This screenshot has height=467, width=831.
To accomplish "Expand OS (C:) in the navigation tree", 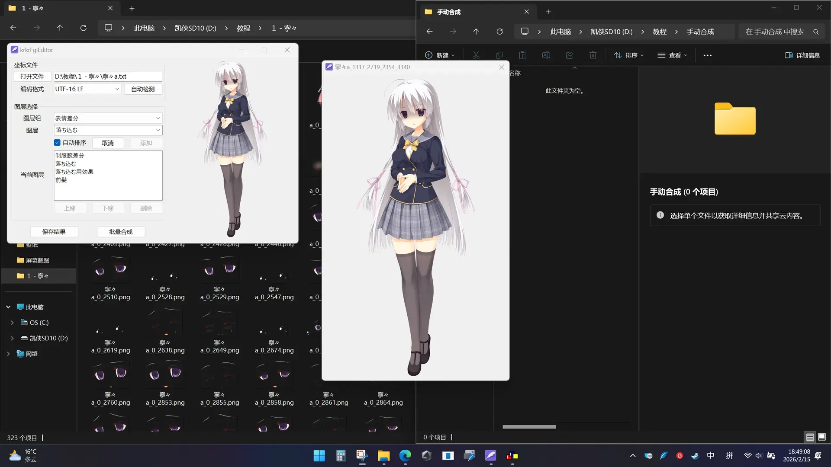I will click(12, 323).
